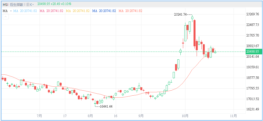Click the 16 date axis label
Image resolution: width=263 pixels, height=121 pixels.
pos(116,115)
